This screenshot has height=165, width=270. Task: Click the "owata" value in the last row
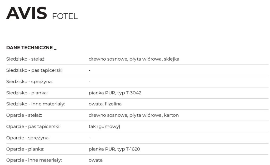(95, 160)
